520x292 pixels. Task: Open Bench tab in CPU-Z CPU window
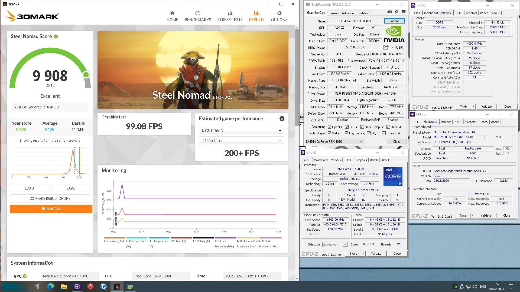374,160
